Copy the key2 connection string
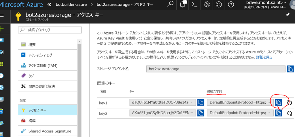 click(279, 113)
